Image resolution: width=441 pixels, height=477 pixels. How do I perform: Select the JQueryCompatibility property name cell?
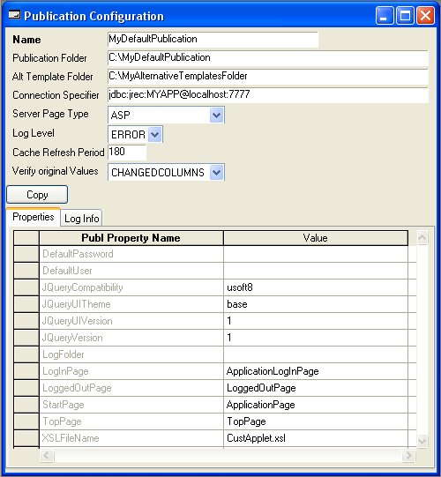131,287
